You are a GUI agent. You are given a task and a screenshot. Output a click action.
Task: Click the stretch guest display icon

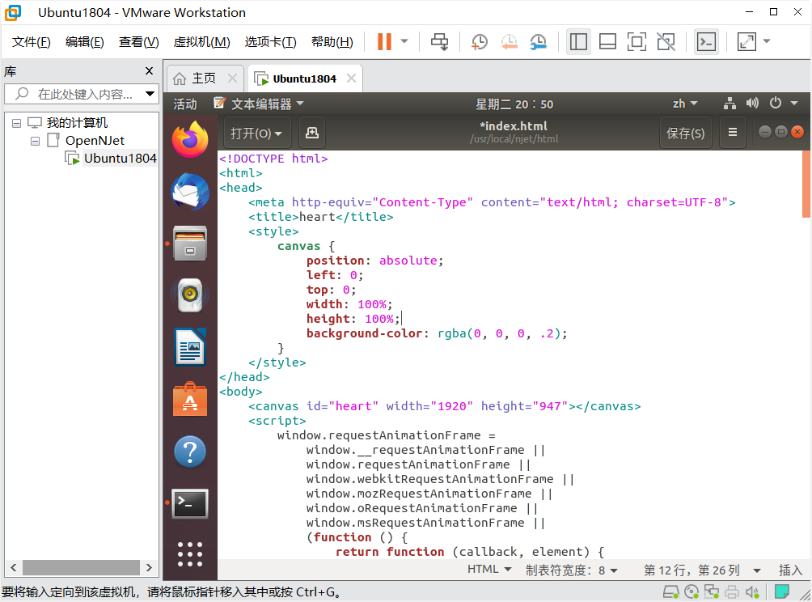click(x=746, y=41)
